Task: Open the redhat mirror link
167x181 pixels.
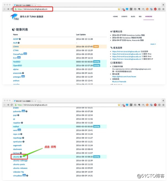Action: point(16,127)
